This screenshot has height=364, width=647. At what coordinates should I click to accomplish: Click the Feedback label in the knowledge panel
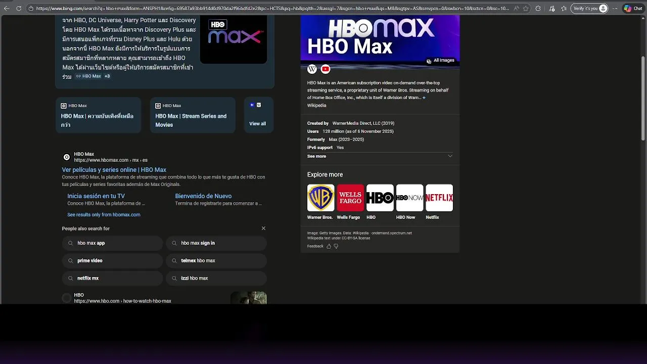[315, 246]
